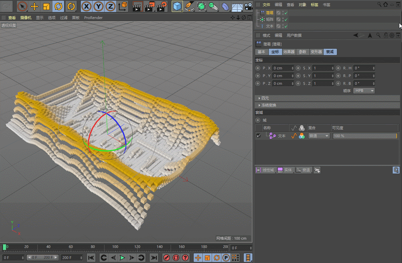The width and height of the screenshot is (402, 263).
Task: Switch to the 效果器 tab
Action: click(289, 52)
